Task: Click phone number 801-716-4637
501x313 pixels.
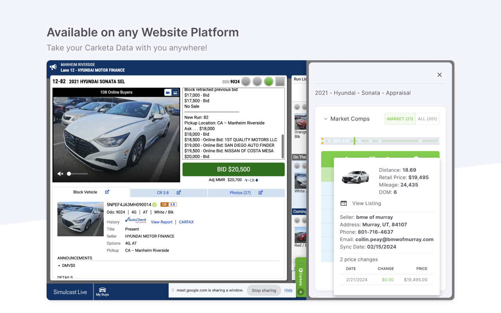Action: tap(375, 232)
